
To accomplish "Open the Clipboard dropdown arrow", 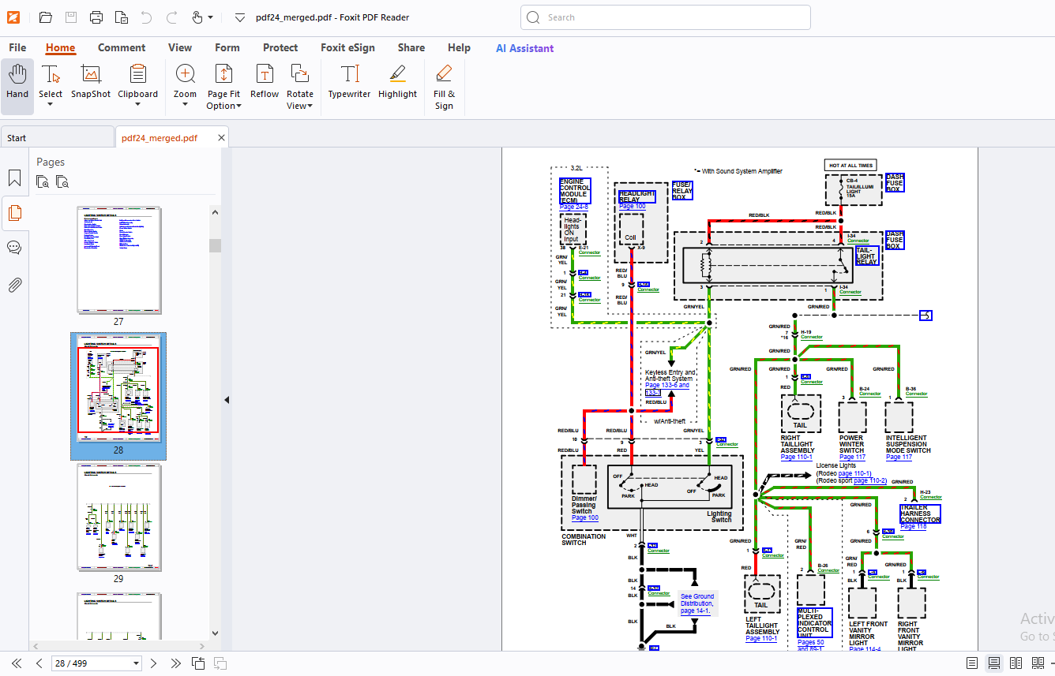I will tap(138, 105).
